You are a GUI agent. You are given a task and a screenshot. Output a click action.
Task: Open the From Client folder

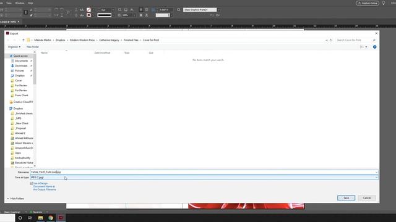pos(22,96)
